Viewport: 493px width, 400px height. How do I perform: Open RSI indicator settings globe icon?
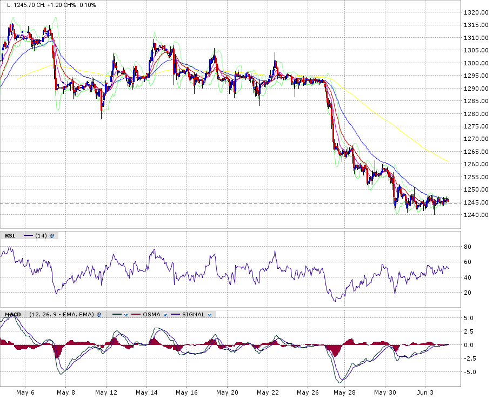pyautogui.click(x=52, y=235)
